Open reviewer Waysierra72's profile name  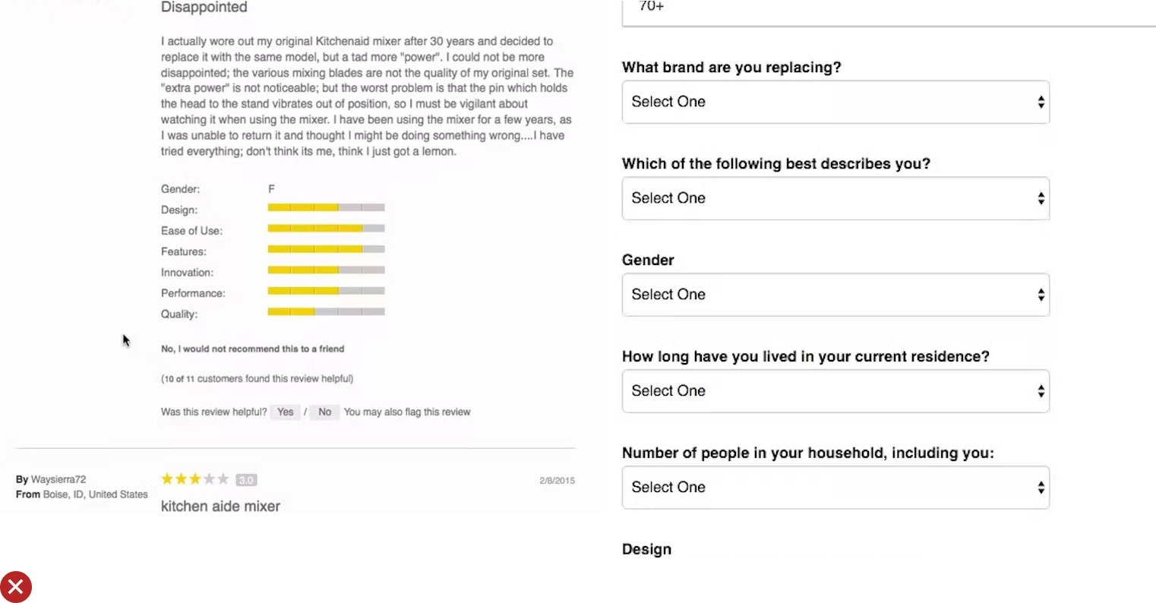click(58, 479)
